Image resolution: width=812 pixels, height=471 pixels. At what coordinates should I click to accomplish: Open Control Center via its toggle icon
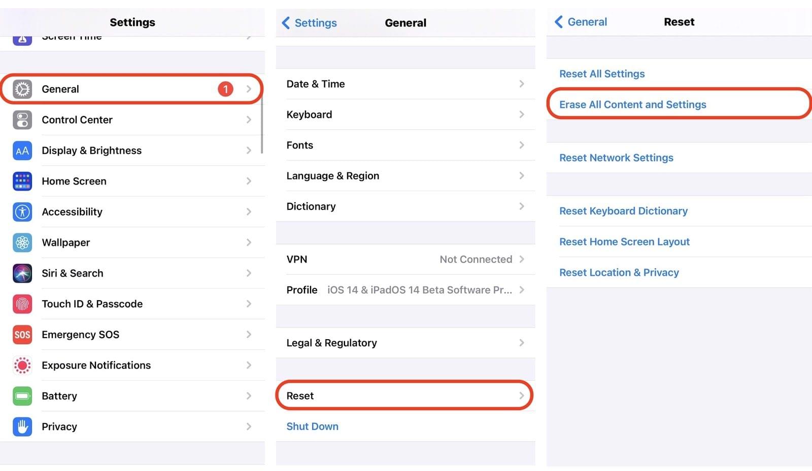[22, 120]
